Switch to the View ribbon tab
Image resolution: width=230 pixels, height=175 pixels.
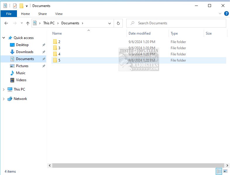59,14
